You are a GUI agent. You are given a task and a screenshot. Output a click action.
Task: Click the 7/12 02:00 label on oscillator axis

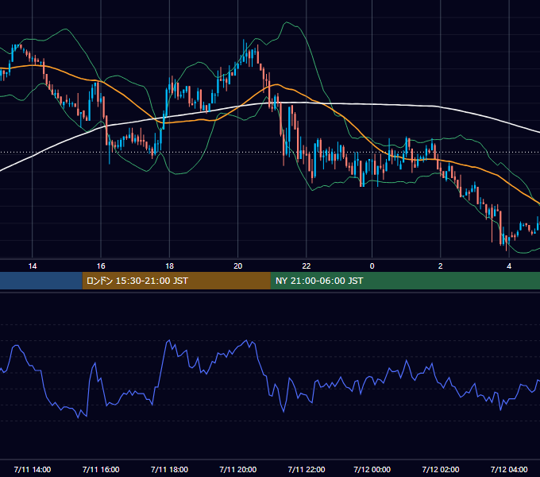[x=441, y=469]
